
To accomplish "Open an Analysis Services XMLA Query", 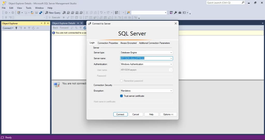I will (x=77, y=13).
